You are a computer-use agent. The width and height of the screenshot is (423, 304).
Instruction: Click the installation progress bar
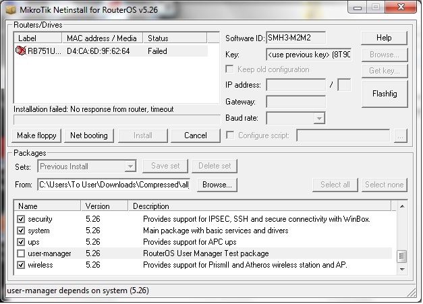[117, 120]
